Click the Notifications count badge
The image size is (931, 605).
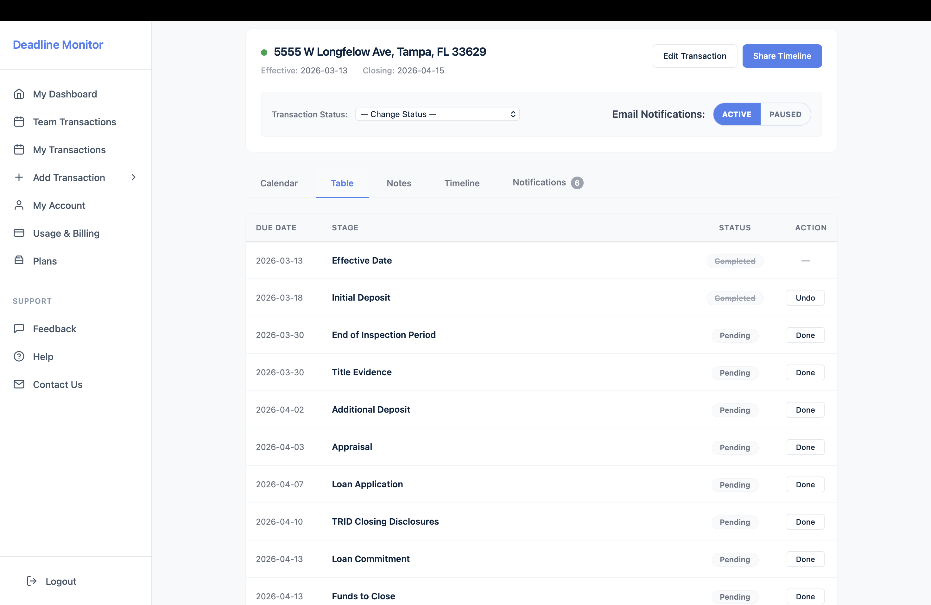(577, 183)
